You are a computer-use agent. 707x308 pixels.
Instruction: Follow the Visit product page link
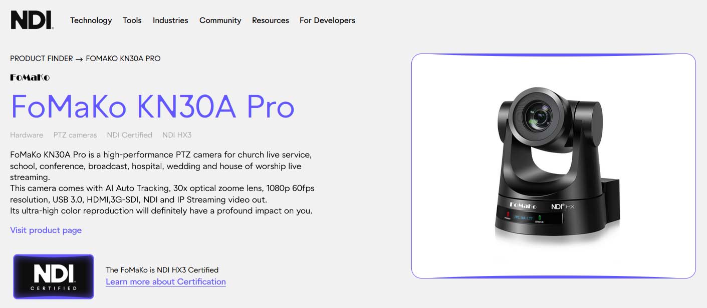[x=46, y=230]
